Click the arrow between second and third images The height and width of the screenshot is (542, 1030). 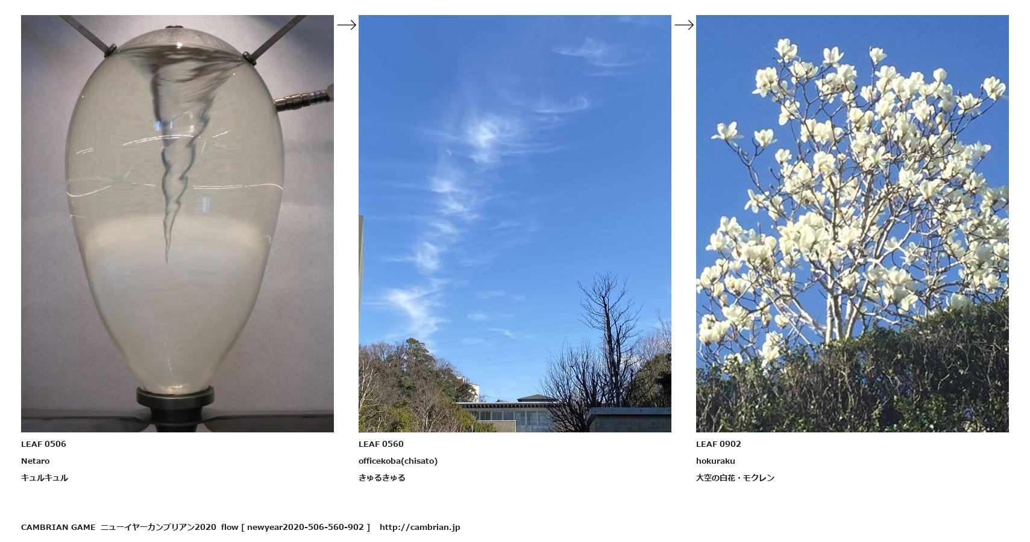coord(684,25)
